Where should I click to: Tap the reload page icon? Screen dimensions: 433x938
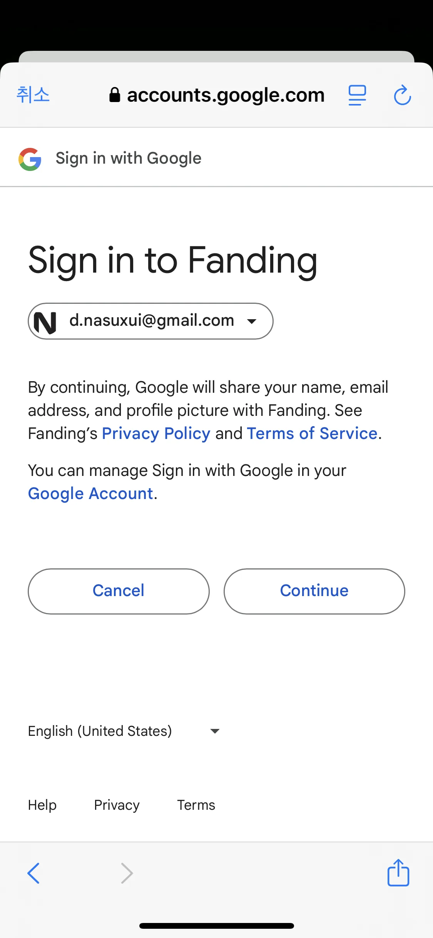point(402,95)
